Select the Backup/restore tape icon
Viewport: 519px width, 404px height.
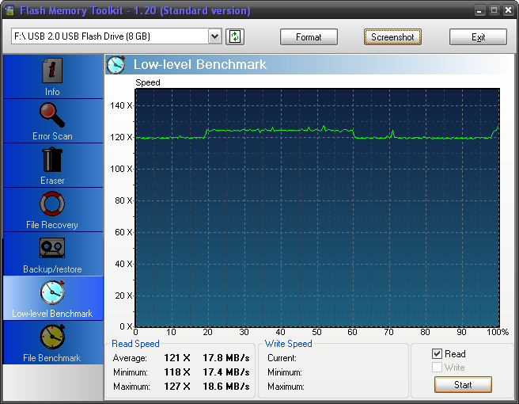pyautogui.click(x=52, y=248)
